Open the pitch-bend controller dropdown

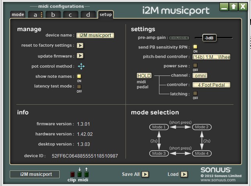click(211, 57)
